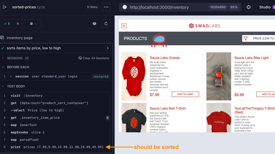Click the Swag Labs logo
The width and height of the screenshot is (275, 154).
204,26
